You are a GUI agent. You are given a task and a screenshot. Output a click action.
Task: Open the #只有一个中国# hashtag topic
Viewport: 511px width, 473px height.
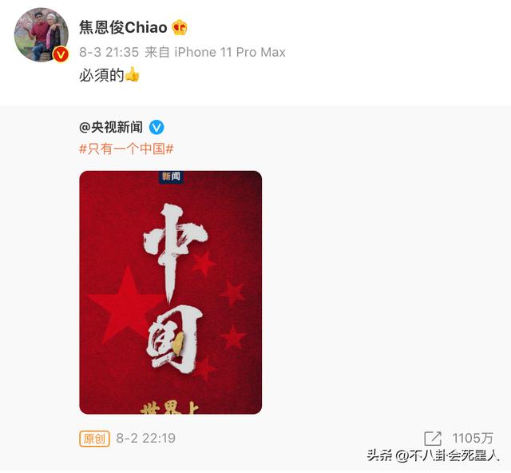(x=126, y=149)
